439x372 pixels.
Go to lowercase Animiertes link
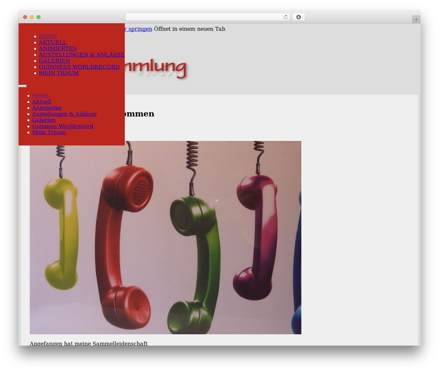47,108
